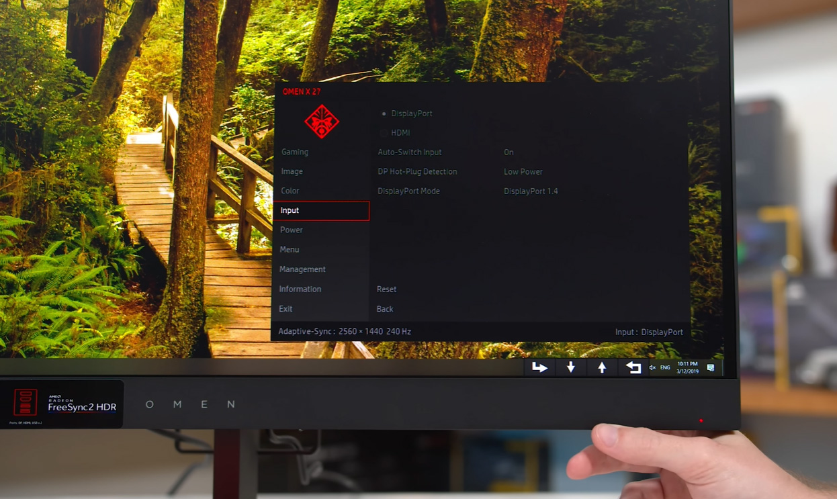Open the DP Hot-Plug Detection setting

click(x=418, y=171)
